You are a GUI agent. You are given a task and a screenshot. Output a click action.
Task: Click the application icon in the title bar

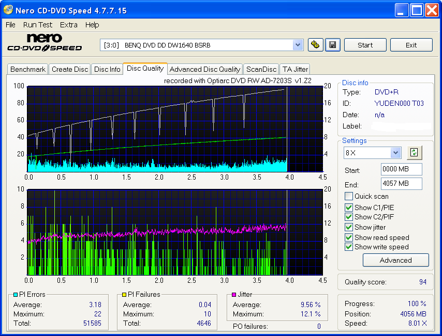(7, 10)
